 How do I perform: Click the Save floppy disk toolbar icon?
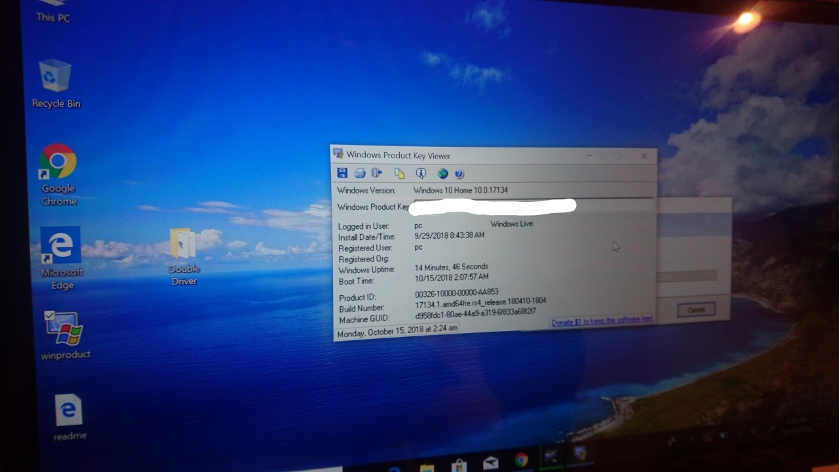click(342, 173)
